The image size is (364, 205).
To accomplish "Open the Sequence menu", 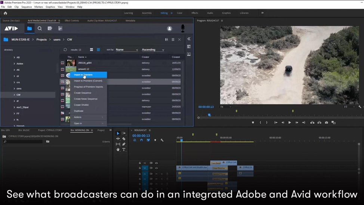I will point(27,7).
